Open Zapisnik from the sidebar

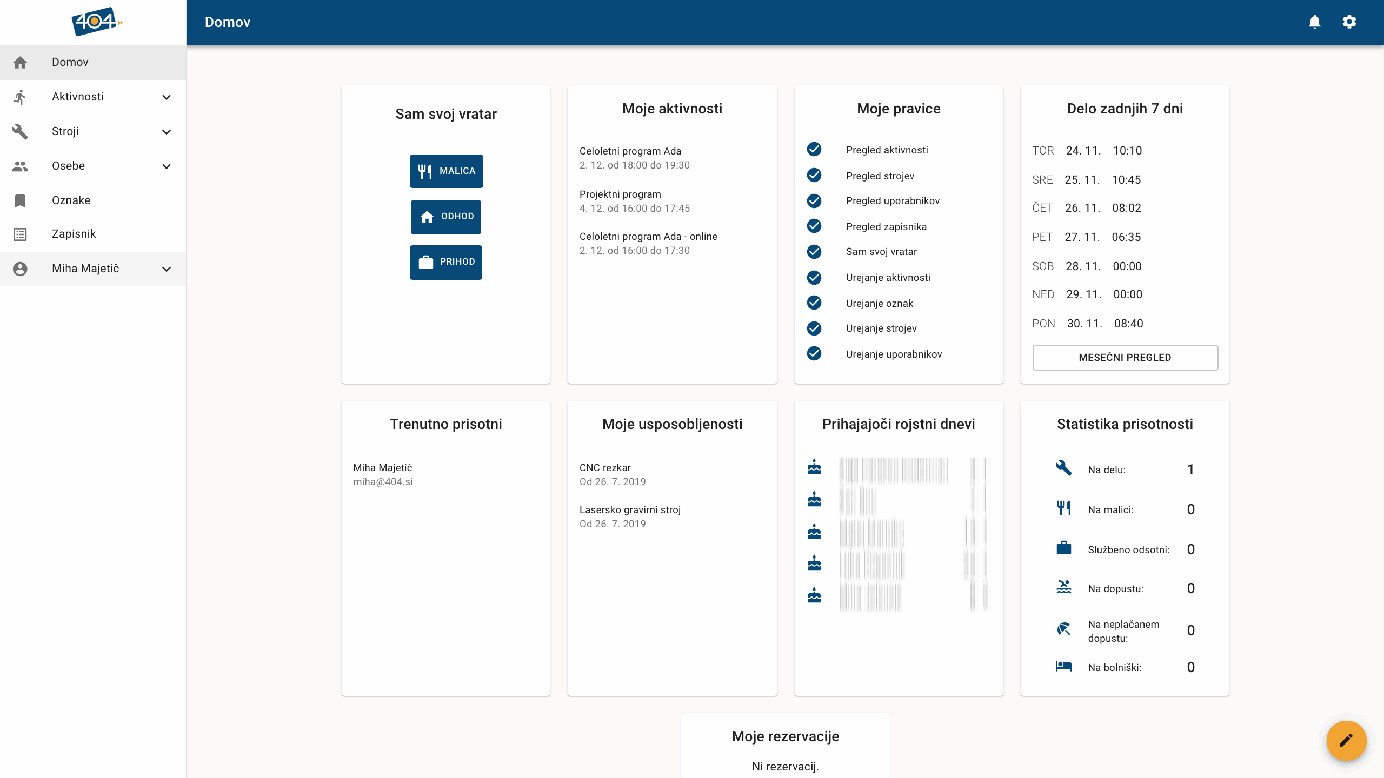74,234
